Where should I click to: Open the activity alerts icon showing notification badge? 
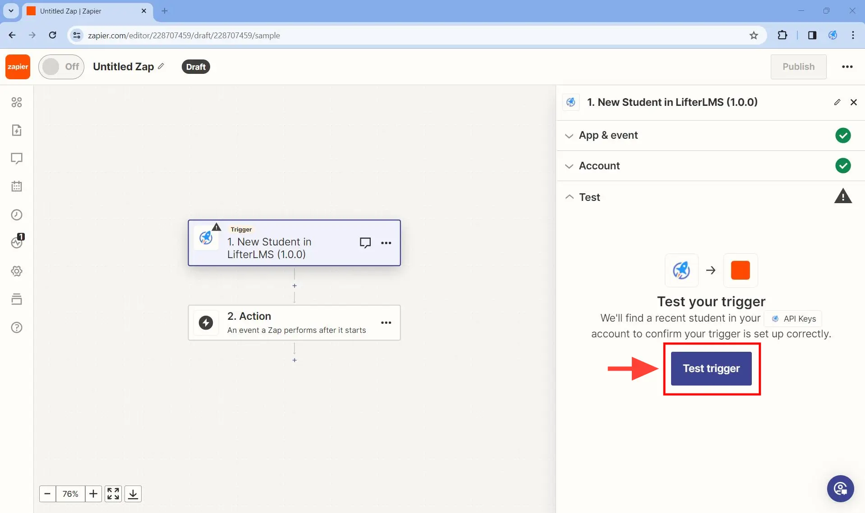(17, 243)
